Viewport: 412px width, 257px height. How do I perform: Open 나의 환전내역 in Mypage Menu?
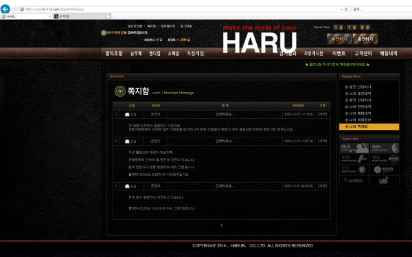click(360, 107)
